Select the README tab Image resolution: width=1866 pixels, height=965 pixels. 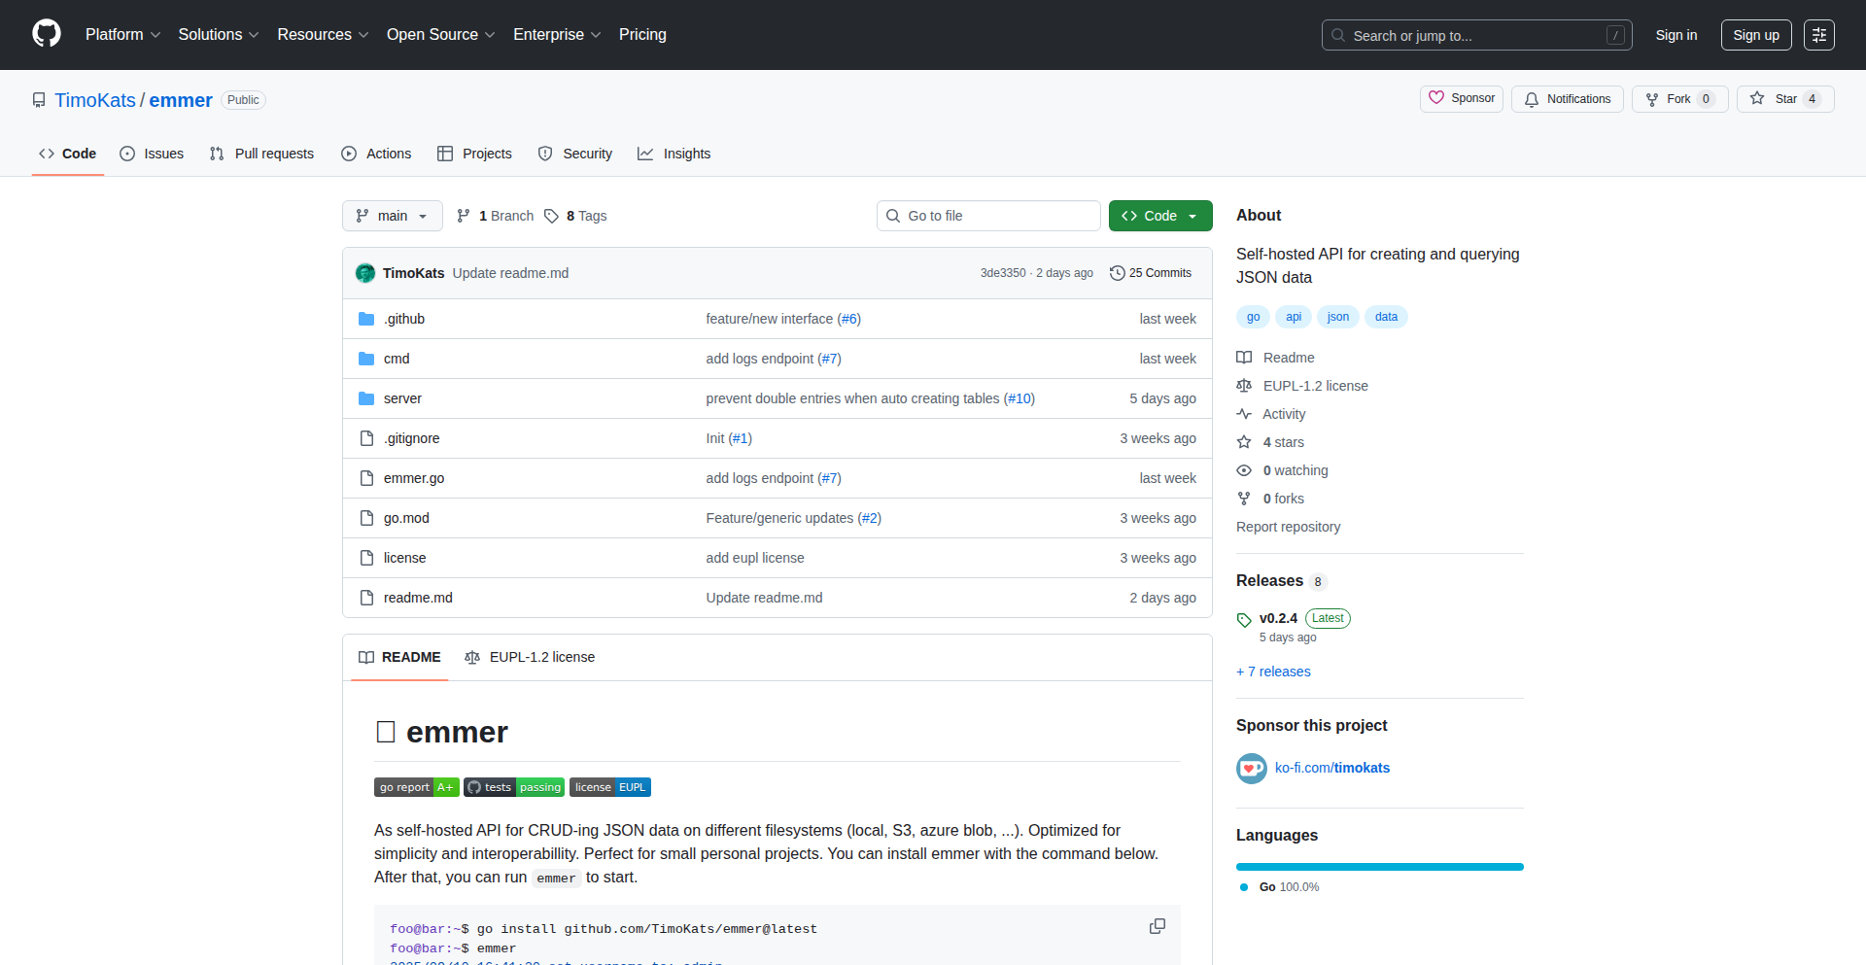click(x=399, y=657)
